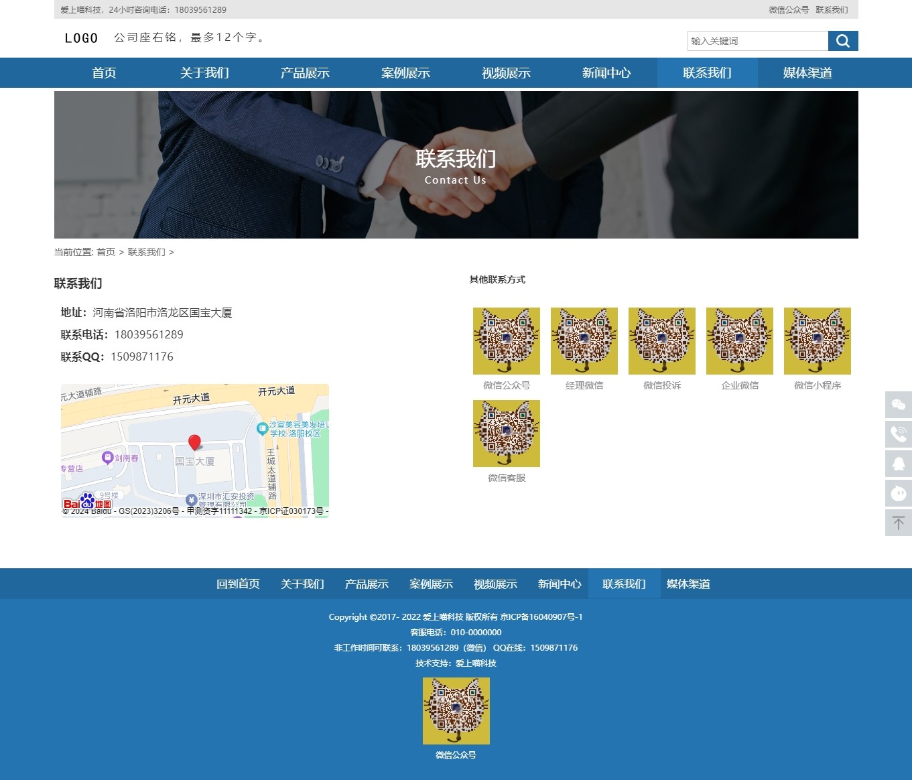Open the floating WeChat sidebar icon
Viewport: 912px width, 780px height.
[899, 405]
